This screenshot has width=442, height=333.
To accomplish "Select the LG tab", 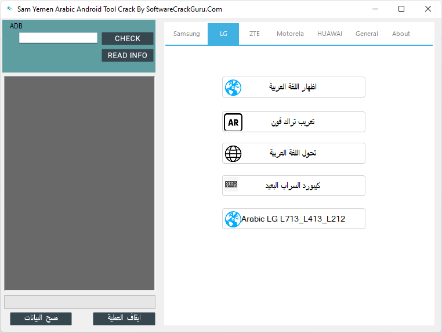I will pyautogui.click(x=223, y=34).
